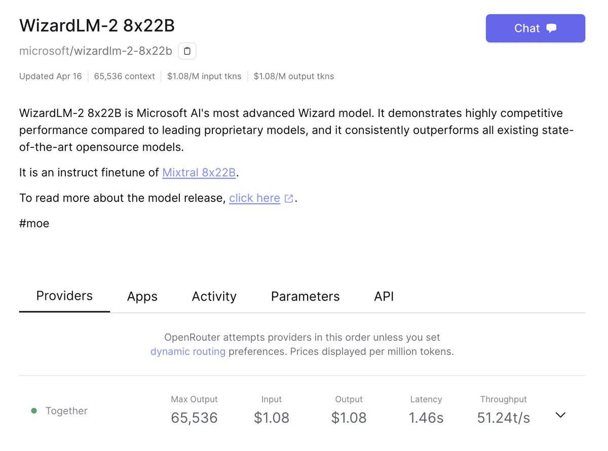Copy the model slug with clipboard icon
608x451 pixels.
[x=187, y=51]
